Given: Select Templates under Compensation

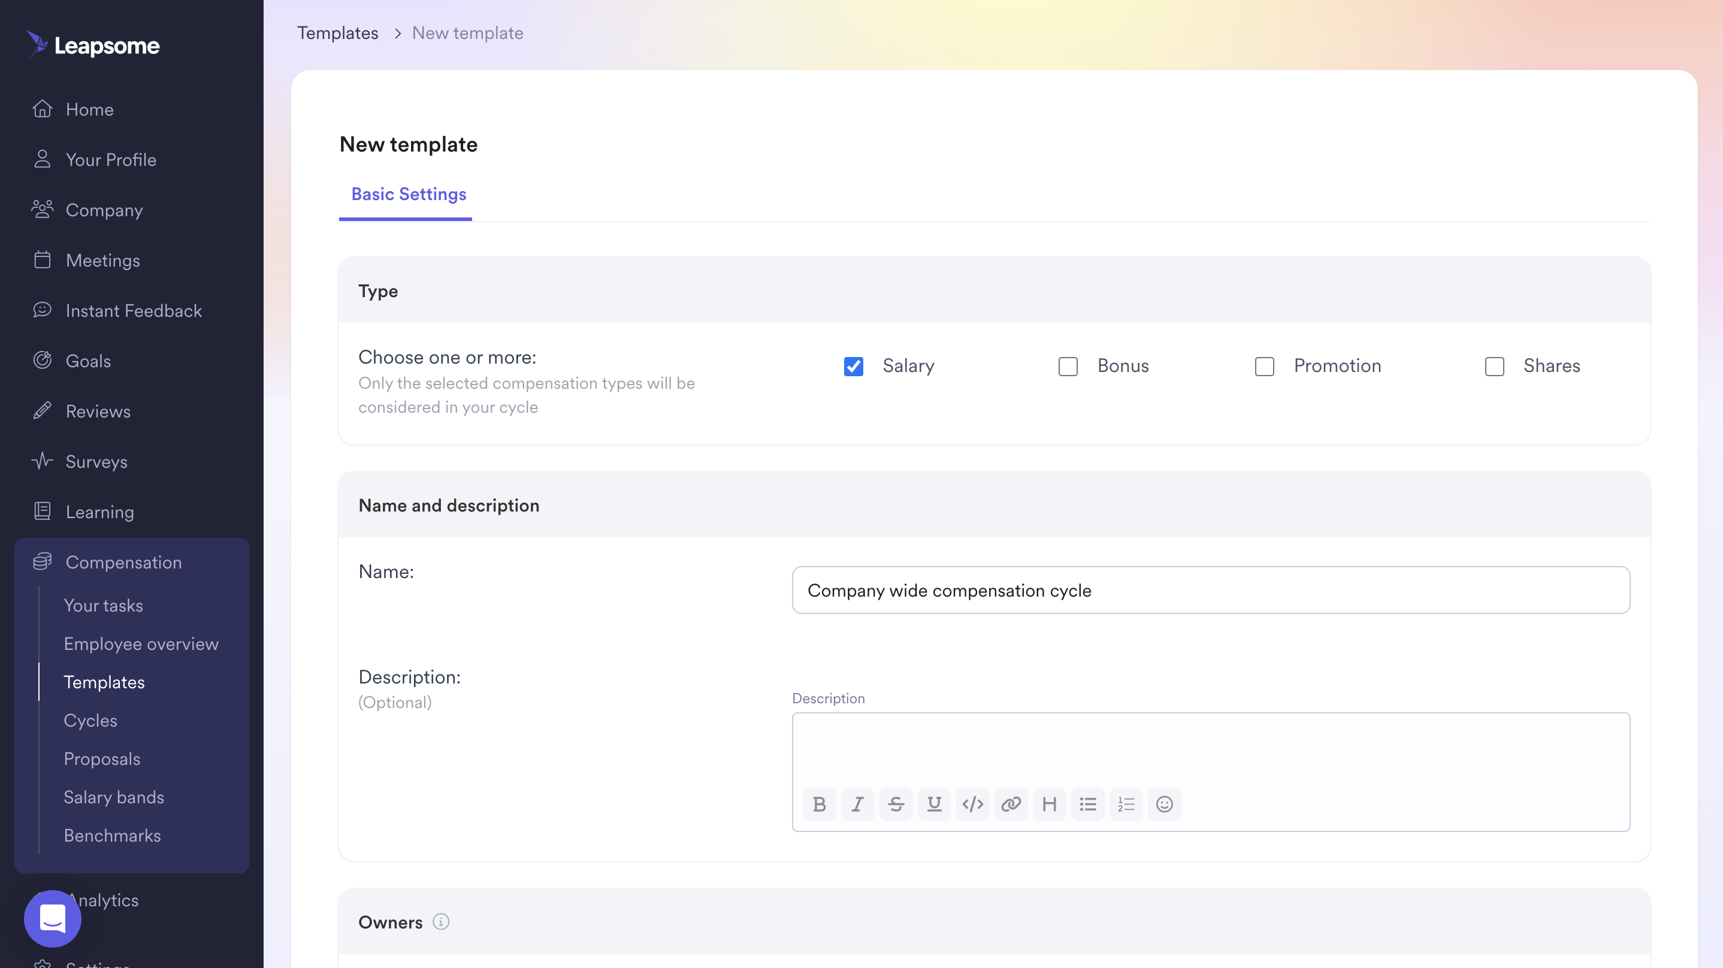Looking at the screenshot, I should pos(104,682).
